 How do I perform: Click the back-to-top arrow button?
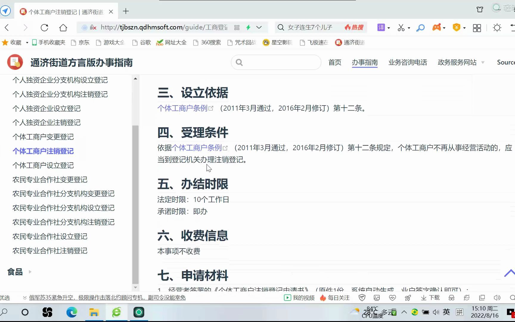coord(509,273)
